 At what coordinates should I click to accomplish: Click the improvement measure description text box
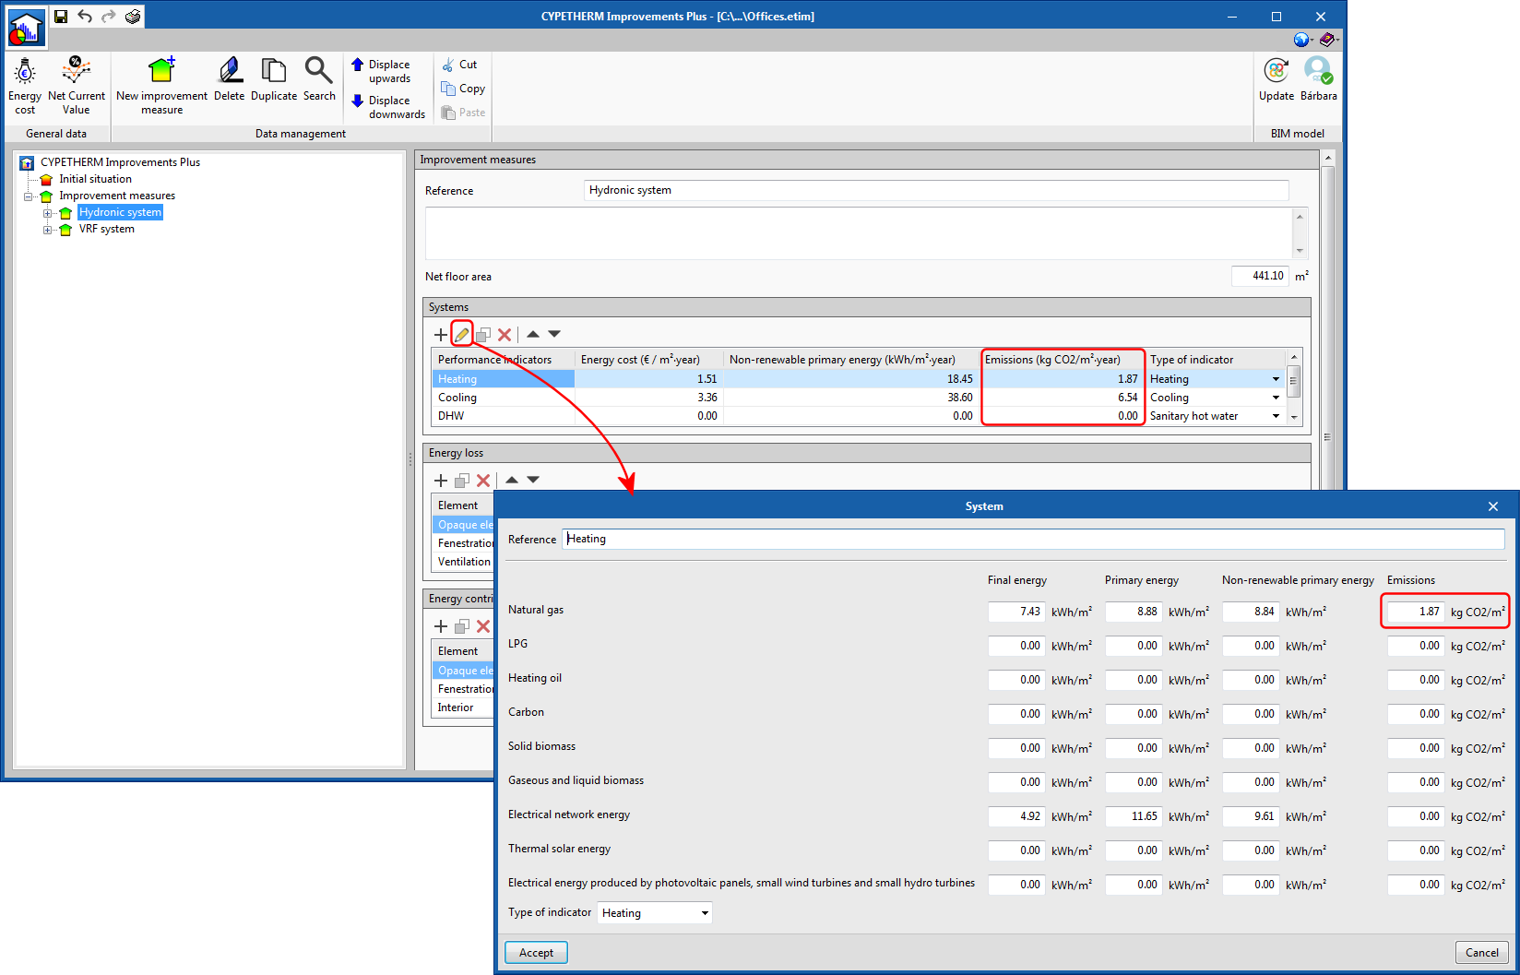(x=859, y=234)
